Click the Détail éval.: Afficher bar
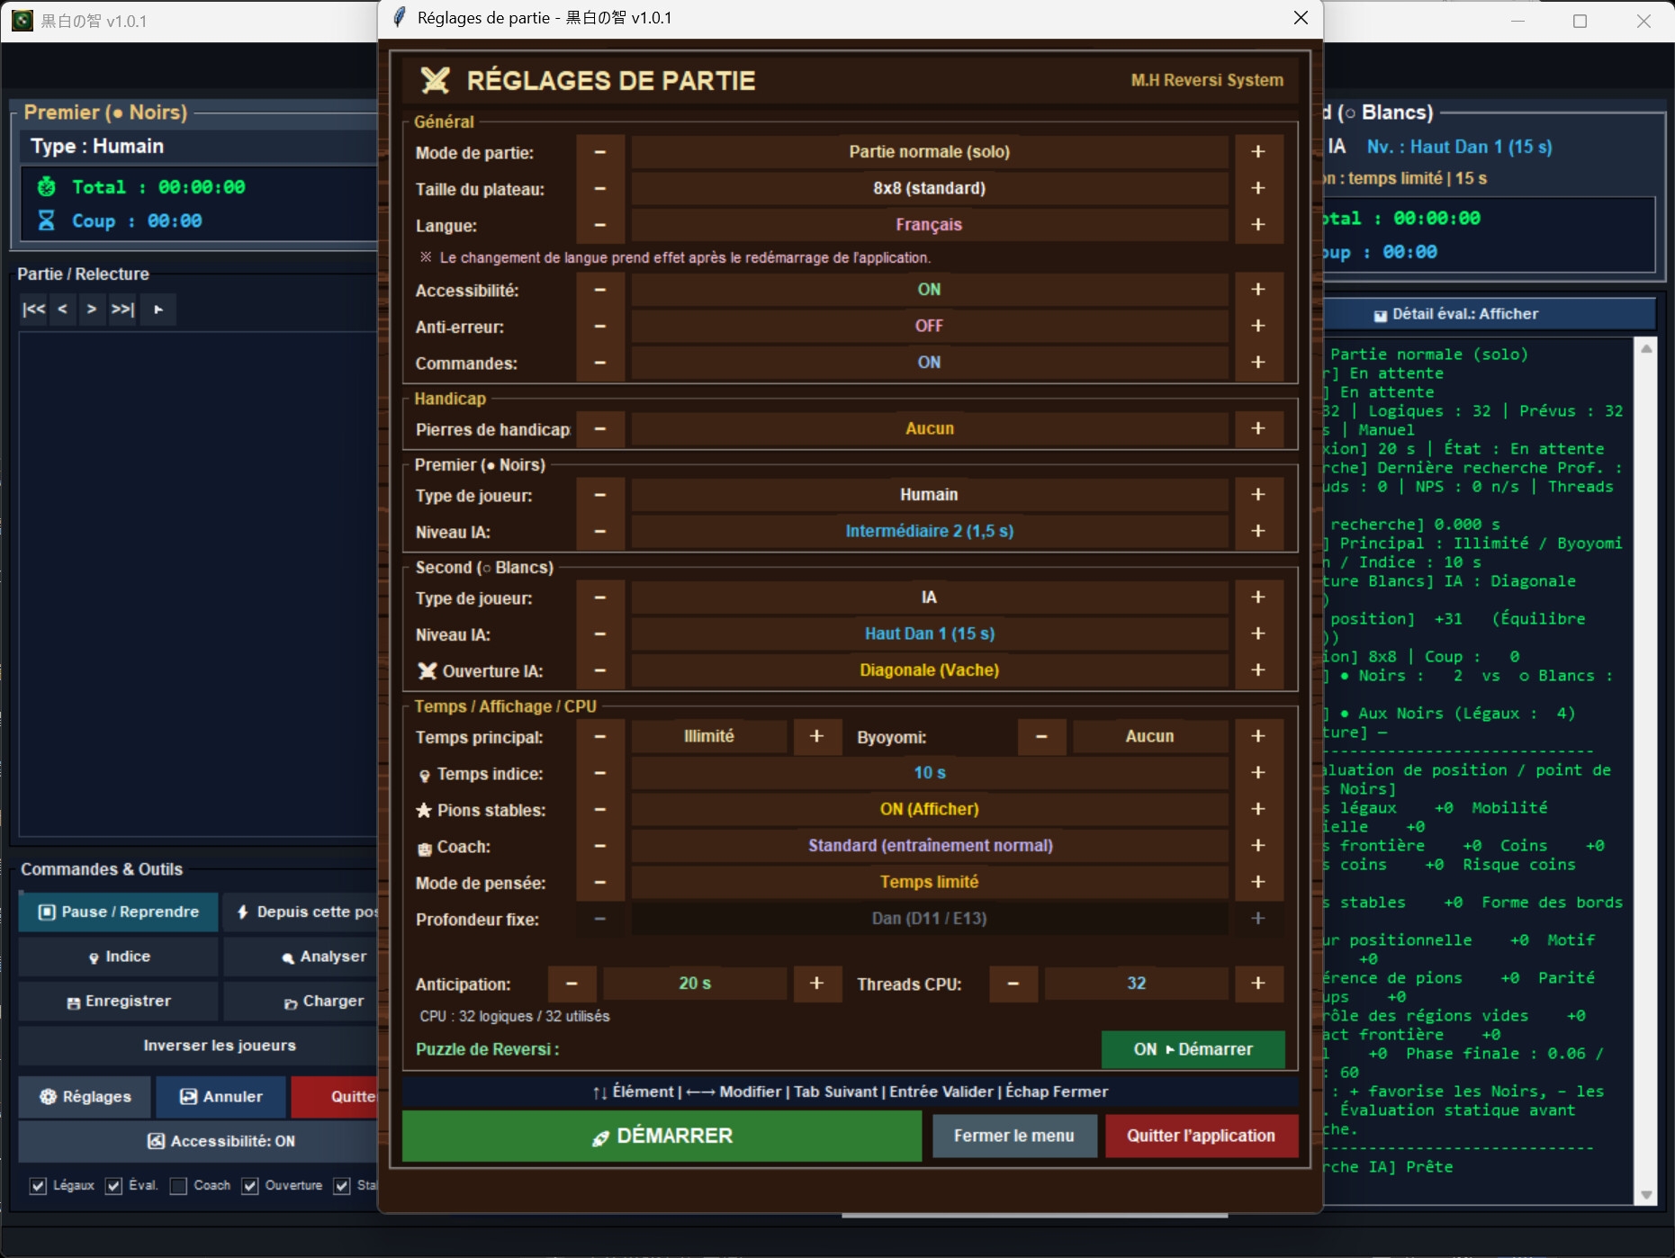The image size is (1675, 1258). [1490, 314]
